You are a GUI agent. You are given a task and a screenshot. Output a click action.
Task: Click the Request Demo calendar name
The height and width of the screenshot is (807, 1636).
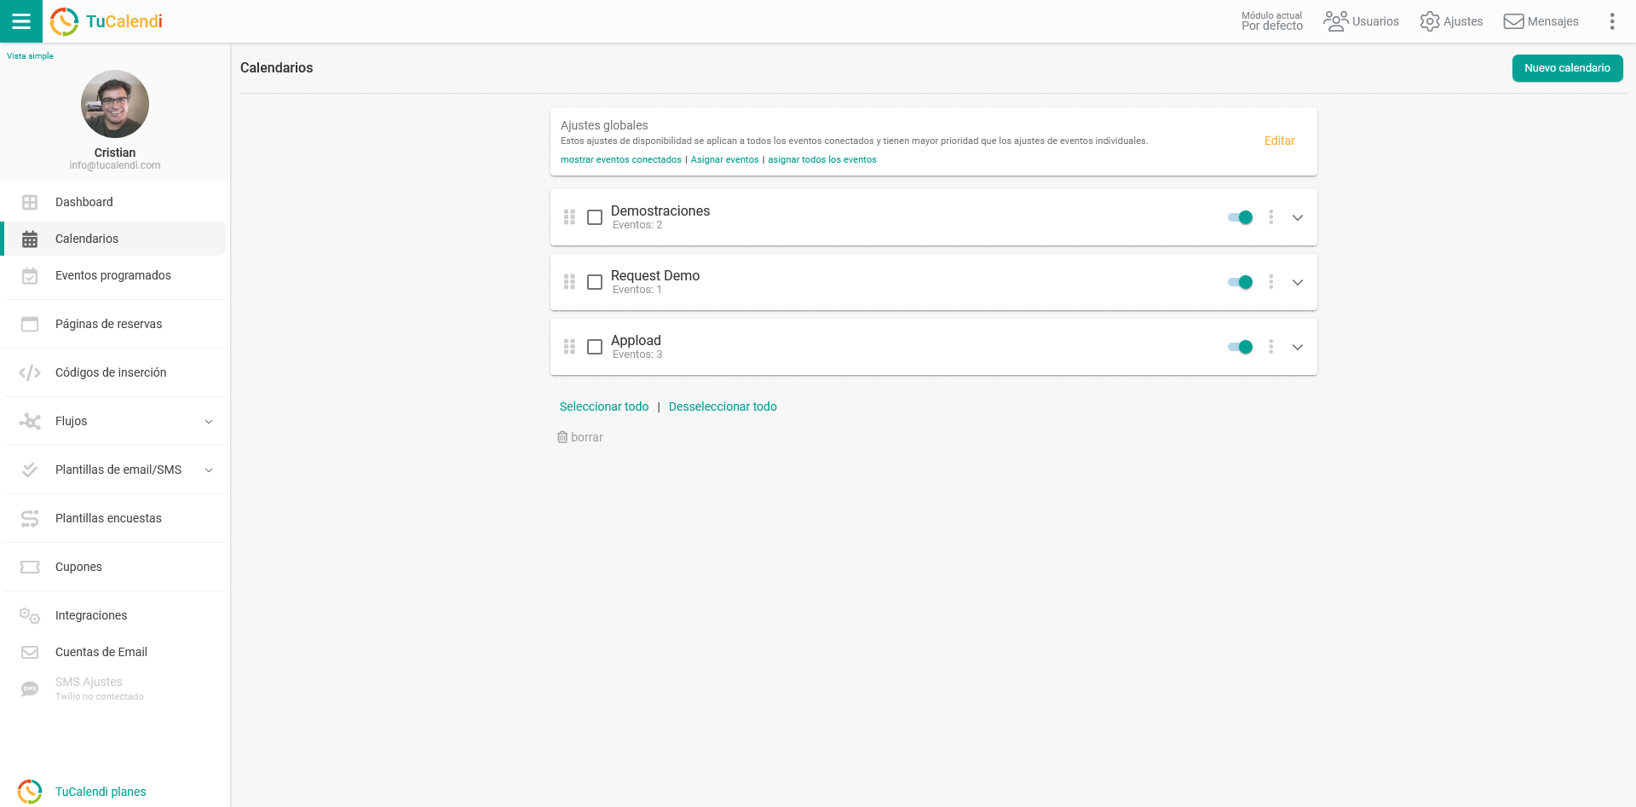655,275
